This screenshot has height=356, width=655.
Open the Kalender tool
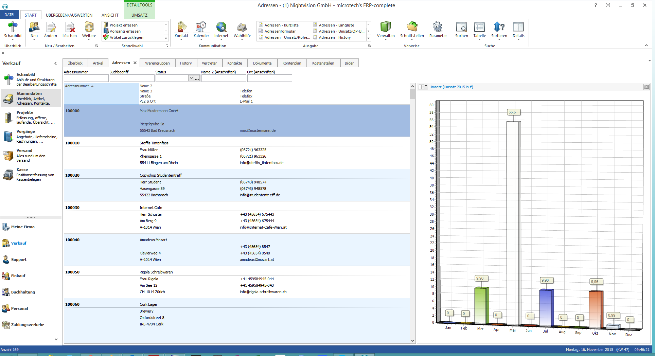(x=201, y=27)
